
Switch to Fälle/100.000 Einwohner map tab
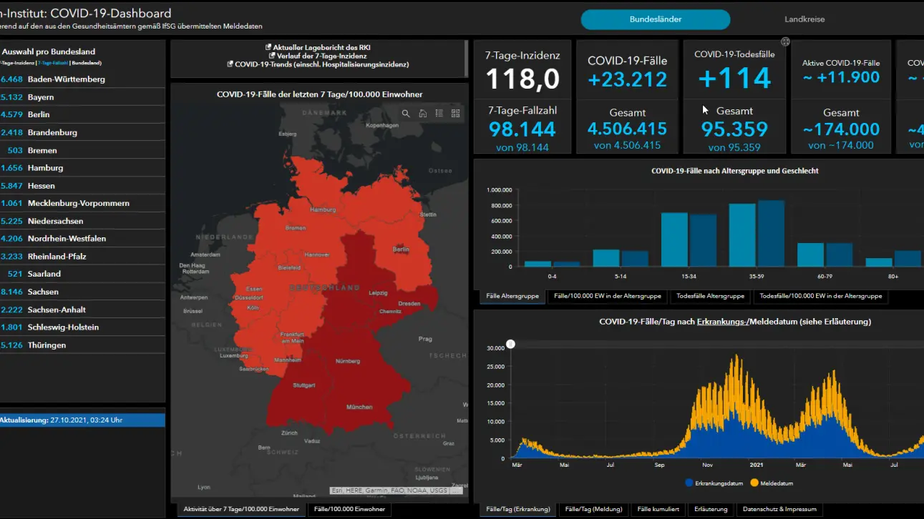pos(350,509)
